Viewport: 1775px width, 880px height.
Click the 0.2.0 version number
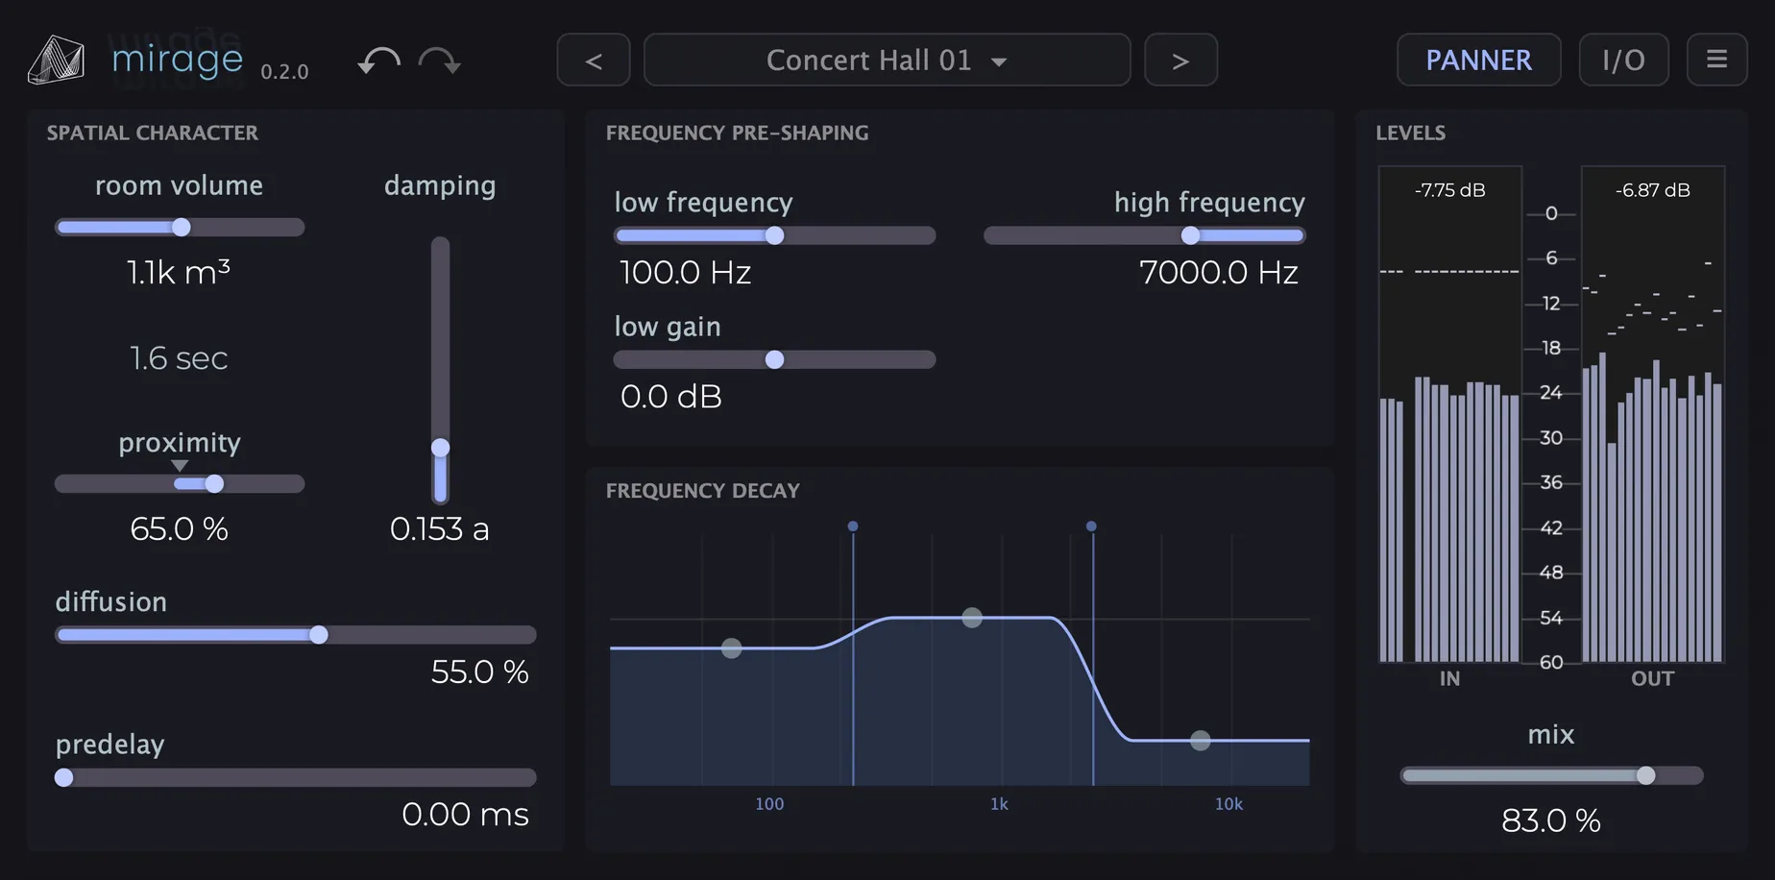[x=284, y=72]
